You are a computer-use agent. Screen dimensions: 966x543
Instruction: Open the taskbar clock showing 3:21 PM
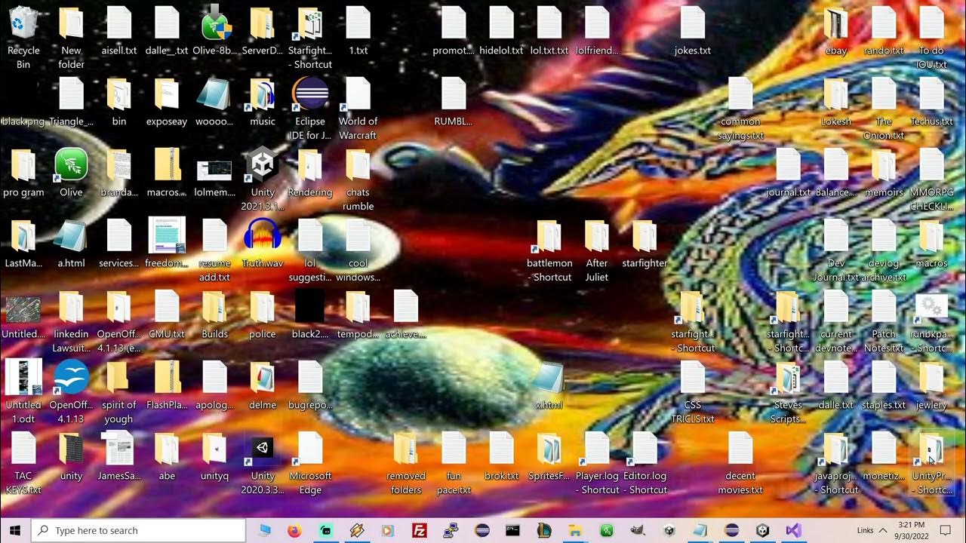(x=912, y=530)
